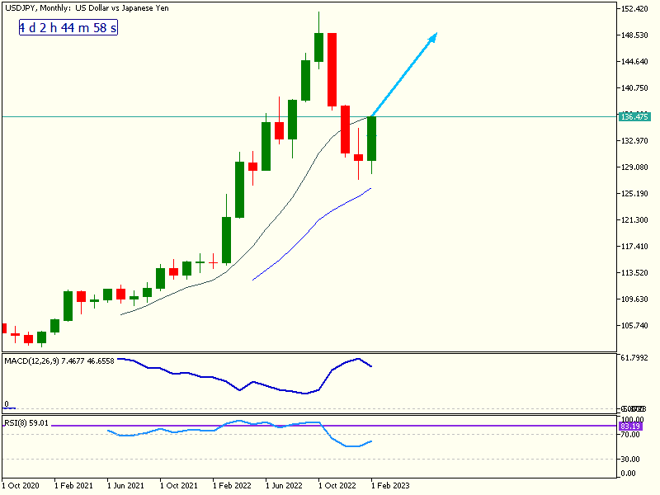Click the 1 Jun 2022 date label
Screen dimensions: 660x495
tap(286, 486)
